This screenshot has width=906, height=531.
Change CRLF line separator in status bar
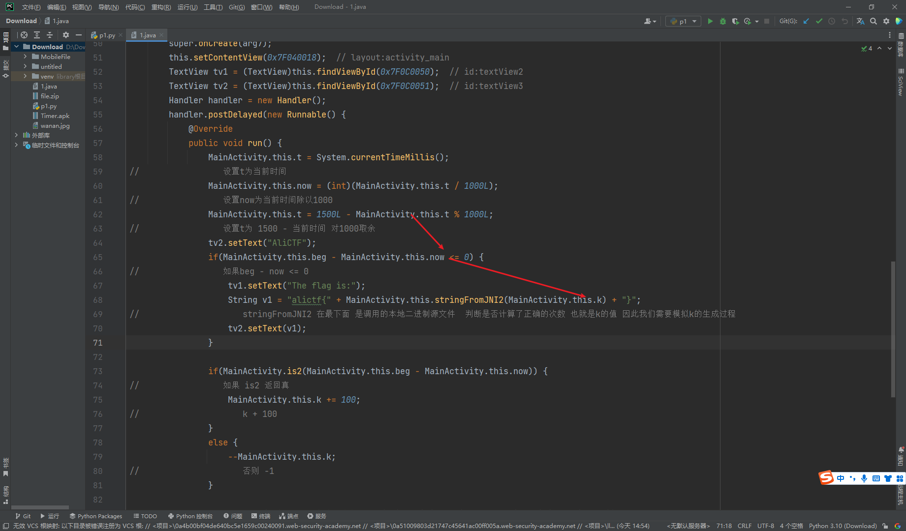[x=744, y=526]
